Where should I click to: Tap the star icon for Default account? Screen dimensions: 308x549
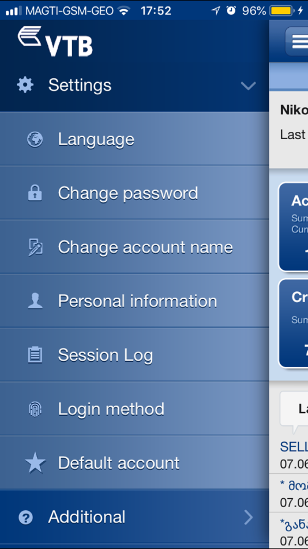35,462
